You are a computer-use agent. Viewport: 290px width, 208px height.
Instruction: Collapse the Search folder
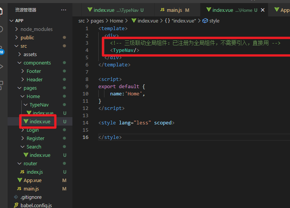[22, 147]
